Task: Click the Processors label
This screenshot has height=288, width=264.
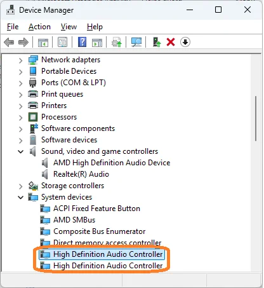Action: click(x=59, y=117)
